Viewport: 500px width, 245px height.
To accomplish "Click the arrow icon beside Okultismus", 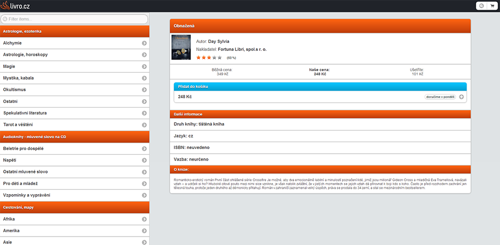I will point(144,90).
